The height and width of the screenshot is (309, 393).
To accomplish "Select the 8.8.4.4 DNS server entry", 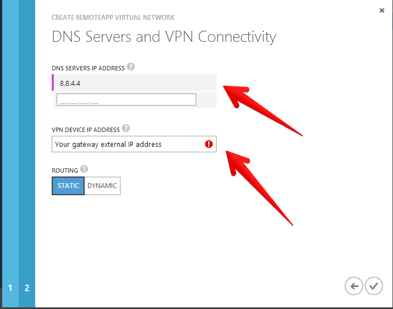I will point(134,82).
